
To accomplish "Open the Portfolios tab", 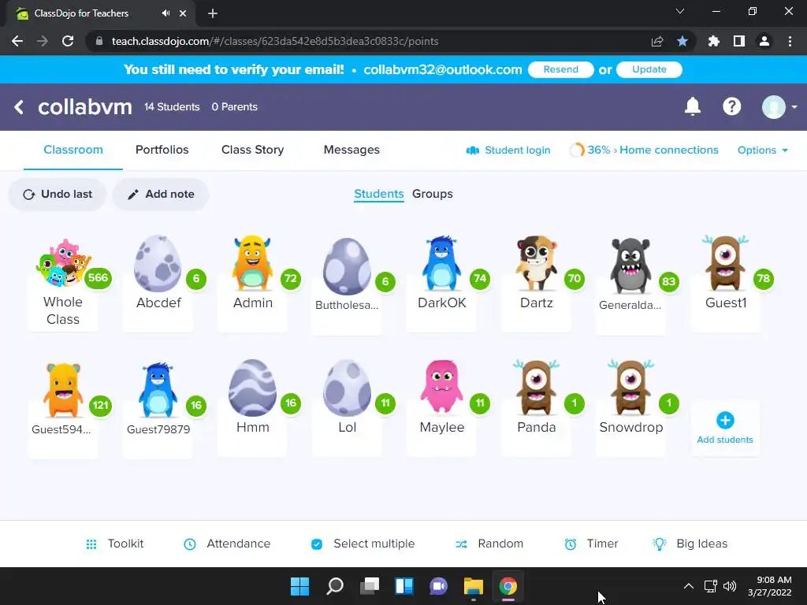I will [162, 150].
